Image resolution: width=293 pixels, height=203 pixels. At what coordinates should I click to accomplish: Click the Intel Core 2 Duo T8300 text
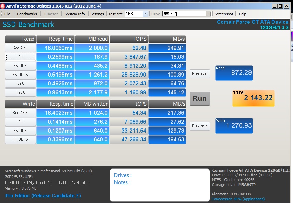(47, 182)
